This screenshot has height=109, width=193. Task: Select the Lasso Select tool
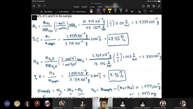pos(62,12)
